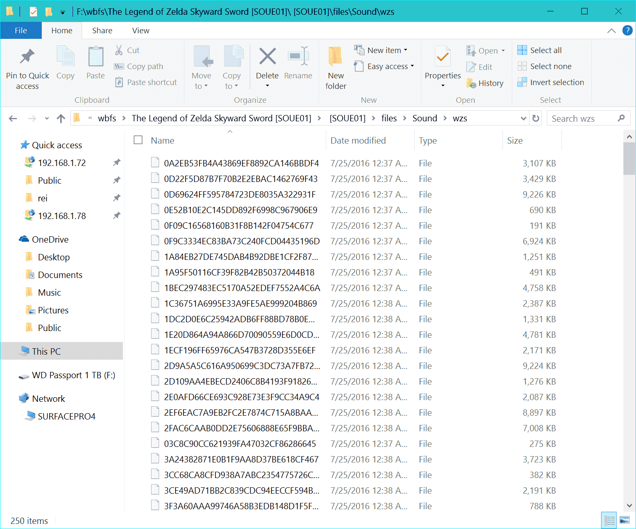Click the search magnifier icon
This screenshot has width=636, height=529.
pos(621,118)
